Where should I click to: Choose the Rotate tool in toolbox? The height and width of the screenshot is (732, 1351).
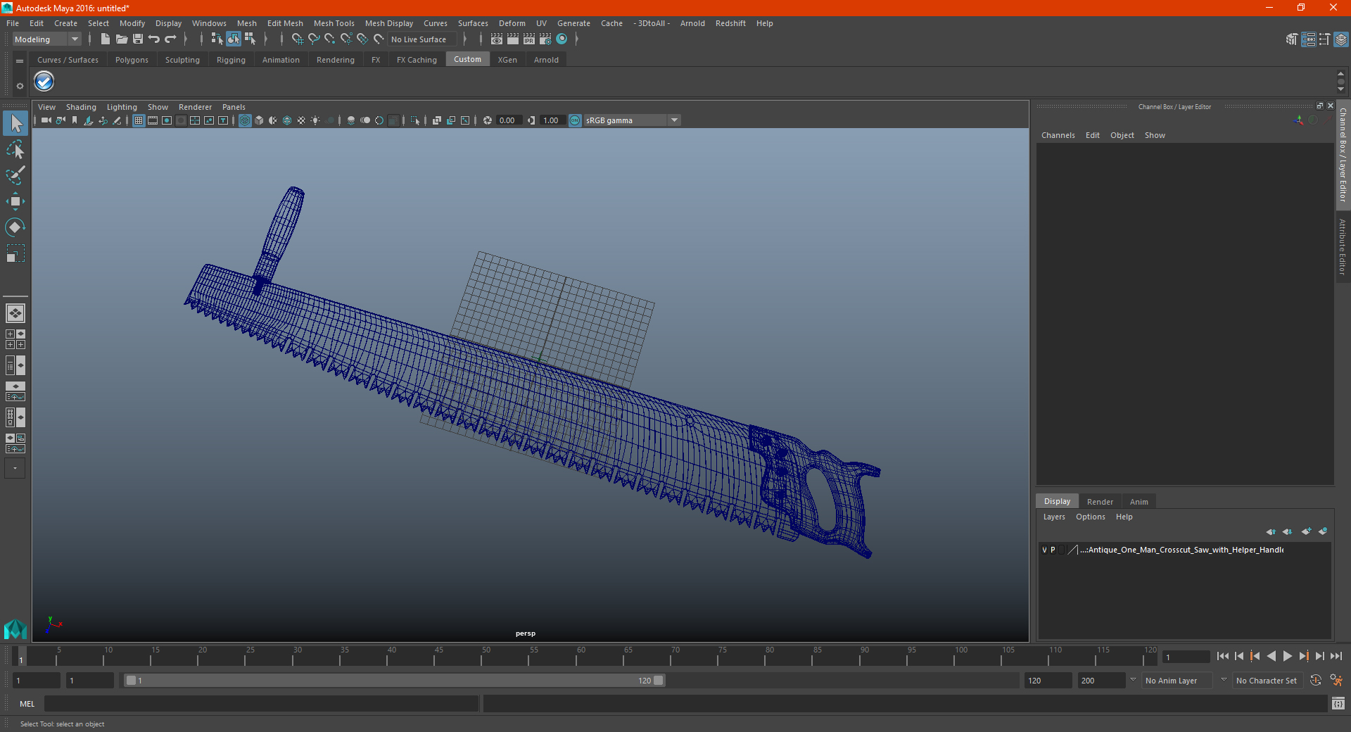tap(15, 227)
